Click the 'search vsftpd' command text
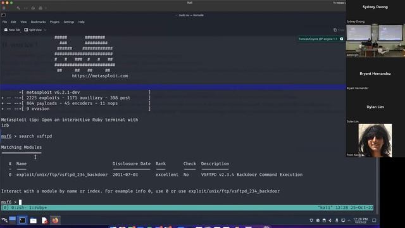 pyautogui.click(x=35, y=136)
